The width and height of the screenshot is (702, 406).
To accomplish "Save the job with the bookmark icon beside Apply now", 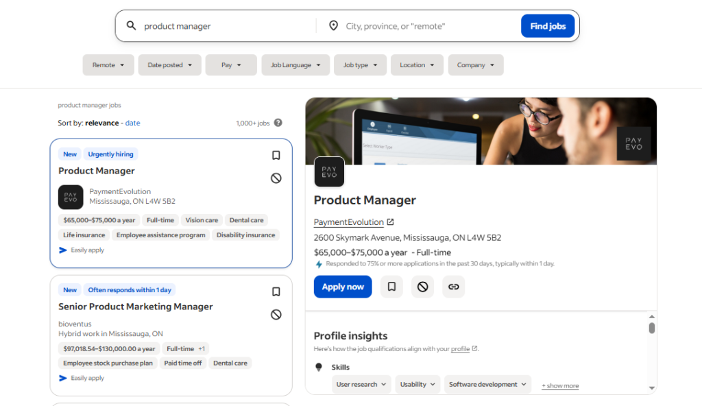I will 391,287.
